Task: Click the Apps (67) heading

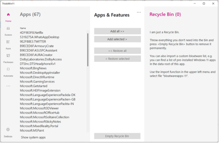Action: [x=30, y=14]
